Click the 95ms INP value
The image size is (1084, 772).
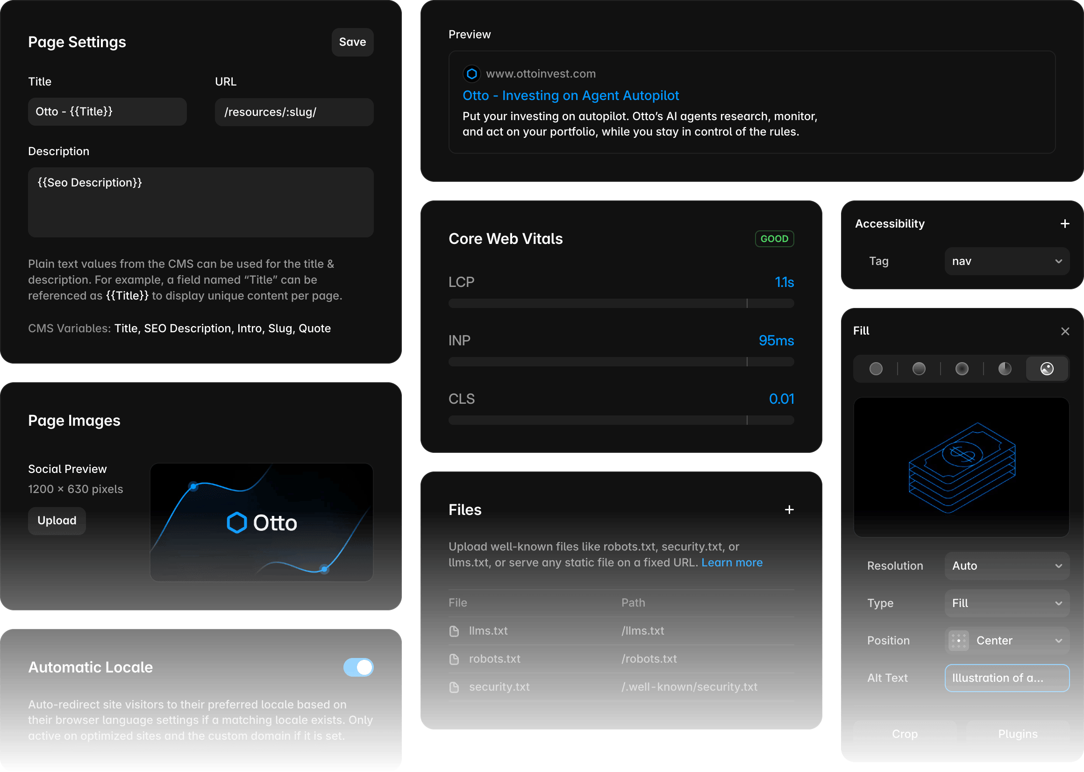[776, 340]
